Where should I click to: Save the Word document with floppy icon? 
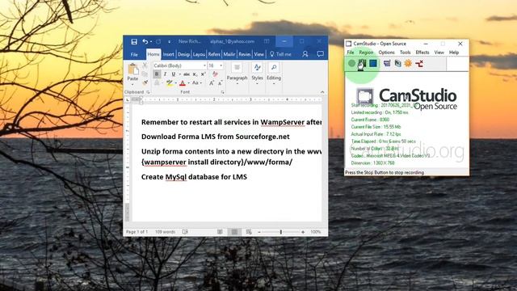pyautogui.click(x=134, y=41)
